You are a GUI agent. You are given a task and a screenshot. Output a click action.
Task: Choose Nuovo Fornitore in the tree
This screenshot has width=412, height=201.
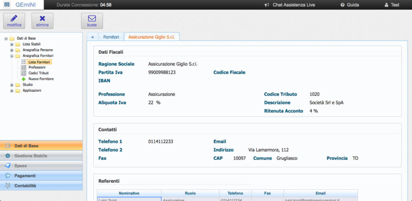(x=41, y=79)
